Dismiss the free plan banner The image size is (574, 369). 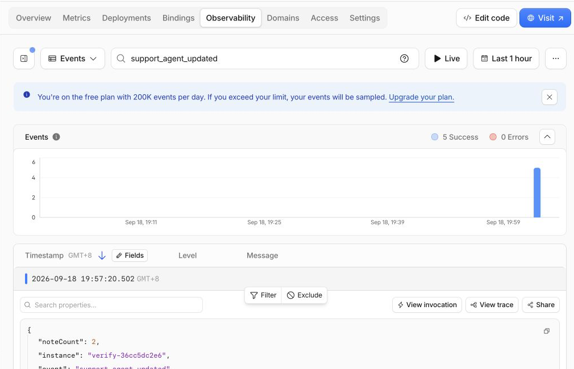550,97
